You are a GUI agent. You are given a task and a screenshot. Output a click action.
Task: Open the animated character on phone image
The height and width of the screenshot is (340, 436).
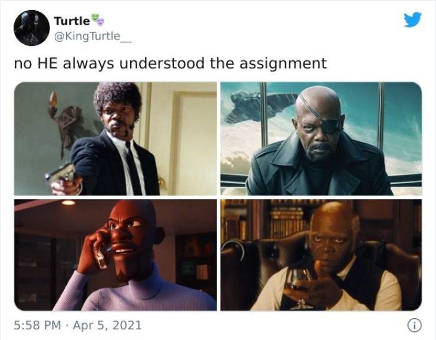(115, 255)
